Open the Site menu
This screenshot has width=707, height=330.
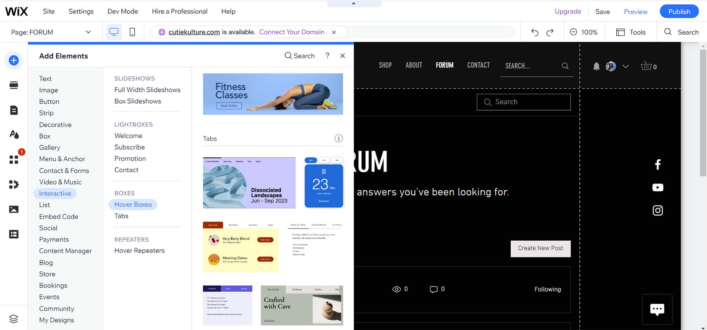[x=49, y=11]
